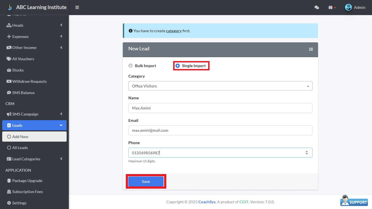
Task: Click the Stocks basket icon
Action: coord(9,70)
